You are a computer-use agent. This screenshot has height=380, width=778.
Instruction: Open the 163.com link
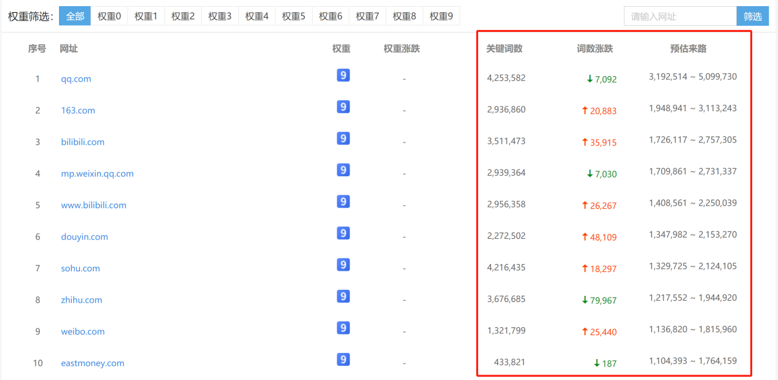(78, 111)
